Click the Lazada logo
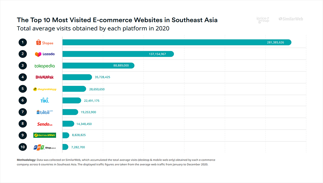Viewport: 323px width, 183px height. 45,54
